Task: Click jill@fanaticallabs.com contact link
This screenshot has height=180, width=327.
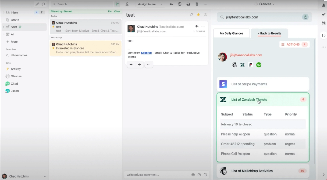Action: 246,55
